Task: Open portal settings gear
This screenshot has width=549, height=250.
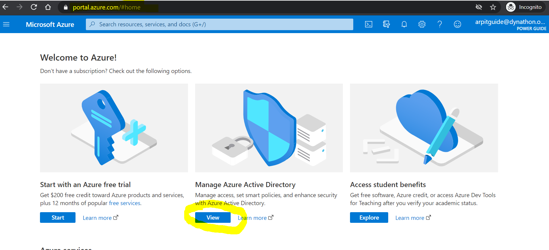Action: (x=422, y=24)
